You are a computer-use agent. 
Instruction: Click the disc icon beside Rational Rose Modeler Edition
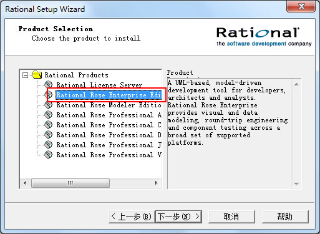(49, 105)
